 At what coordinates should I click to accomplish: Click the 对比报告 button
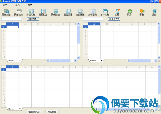[52, 112]
